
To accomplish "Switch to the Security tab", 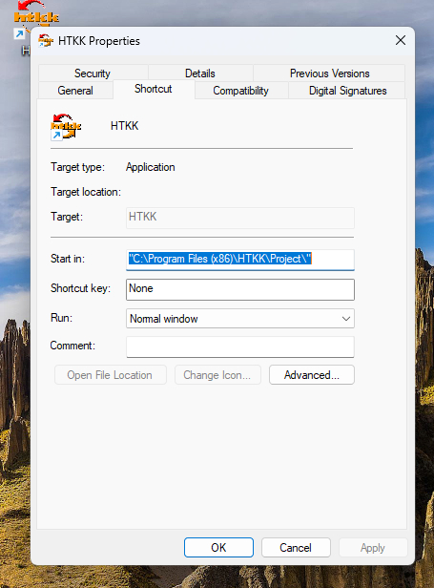I will pyautogui.click(x=93, y=73).
